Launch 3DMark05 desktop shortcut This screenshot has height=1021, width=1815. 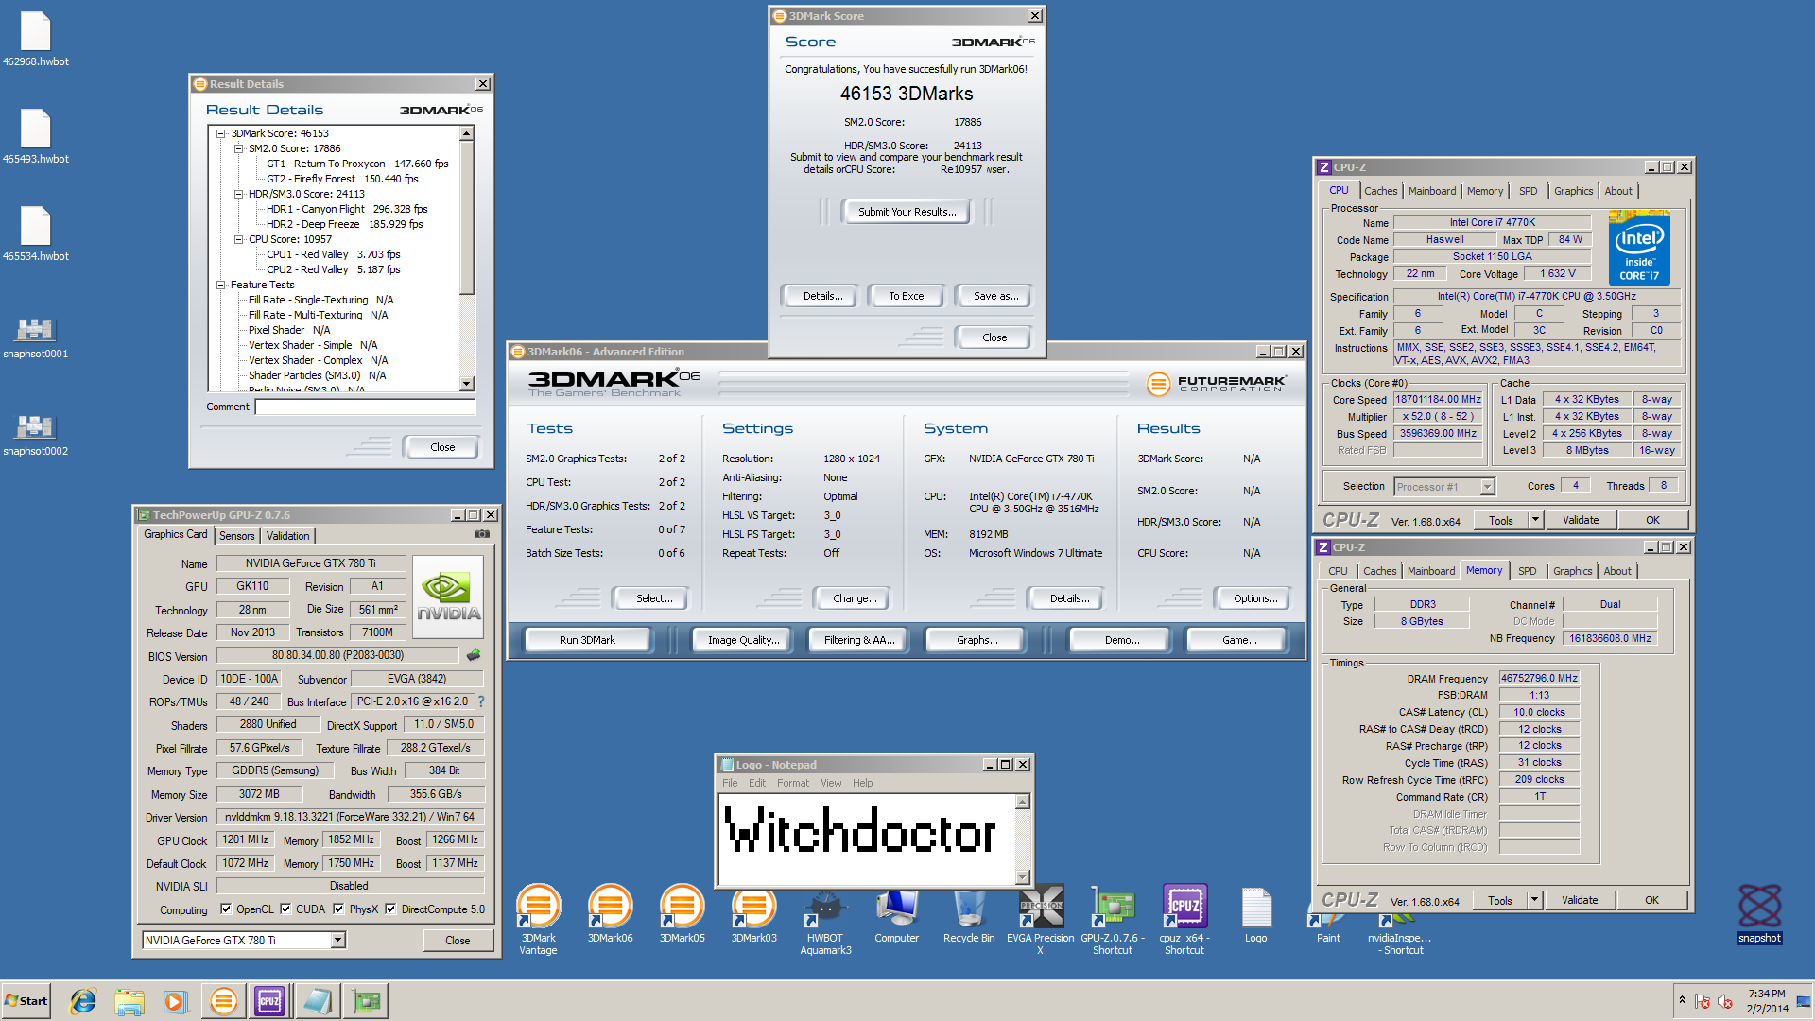coord(682,914)
